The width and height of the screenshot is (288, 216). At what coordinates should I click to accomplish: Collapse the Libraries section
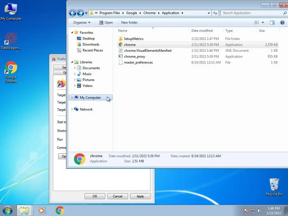(72, 62)
